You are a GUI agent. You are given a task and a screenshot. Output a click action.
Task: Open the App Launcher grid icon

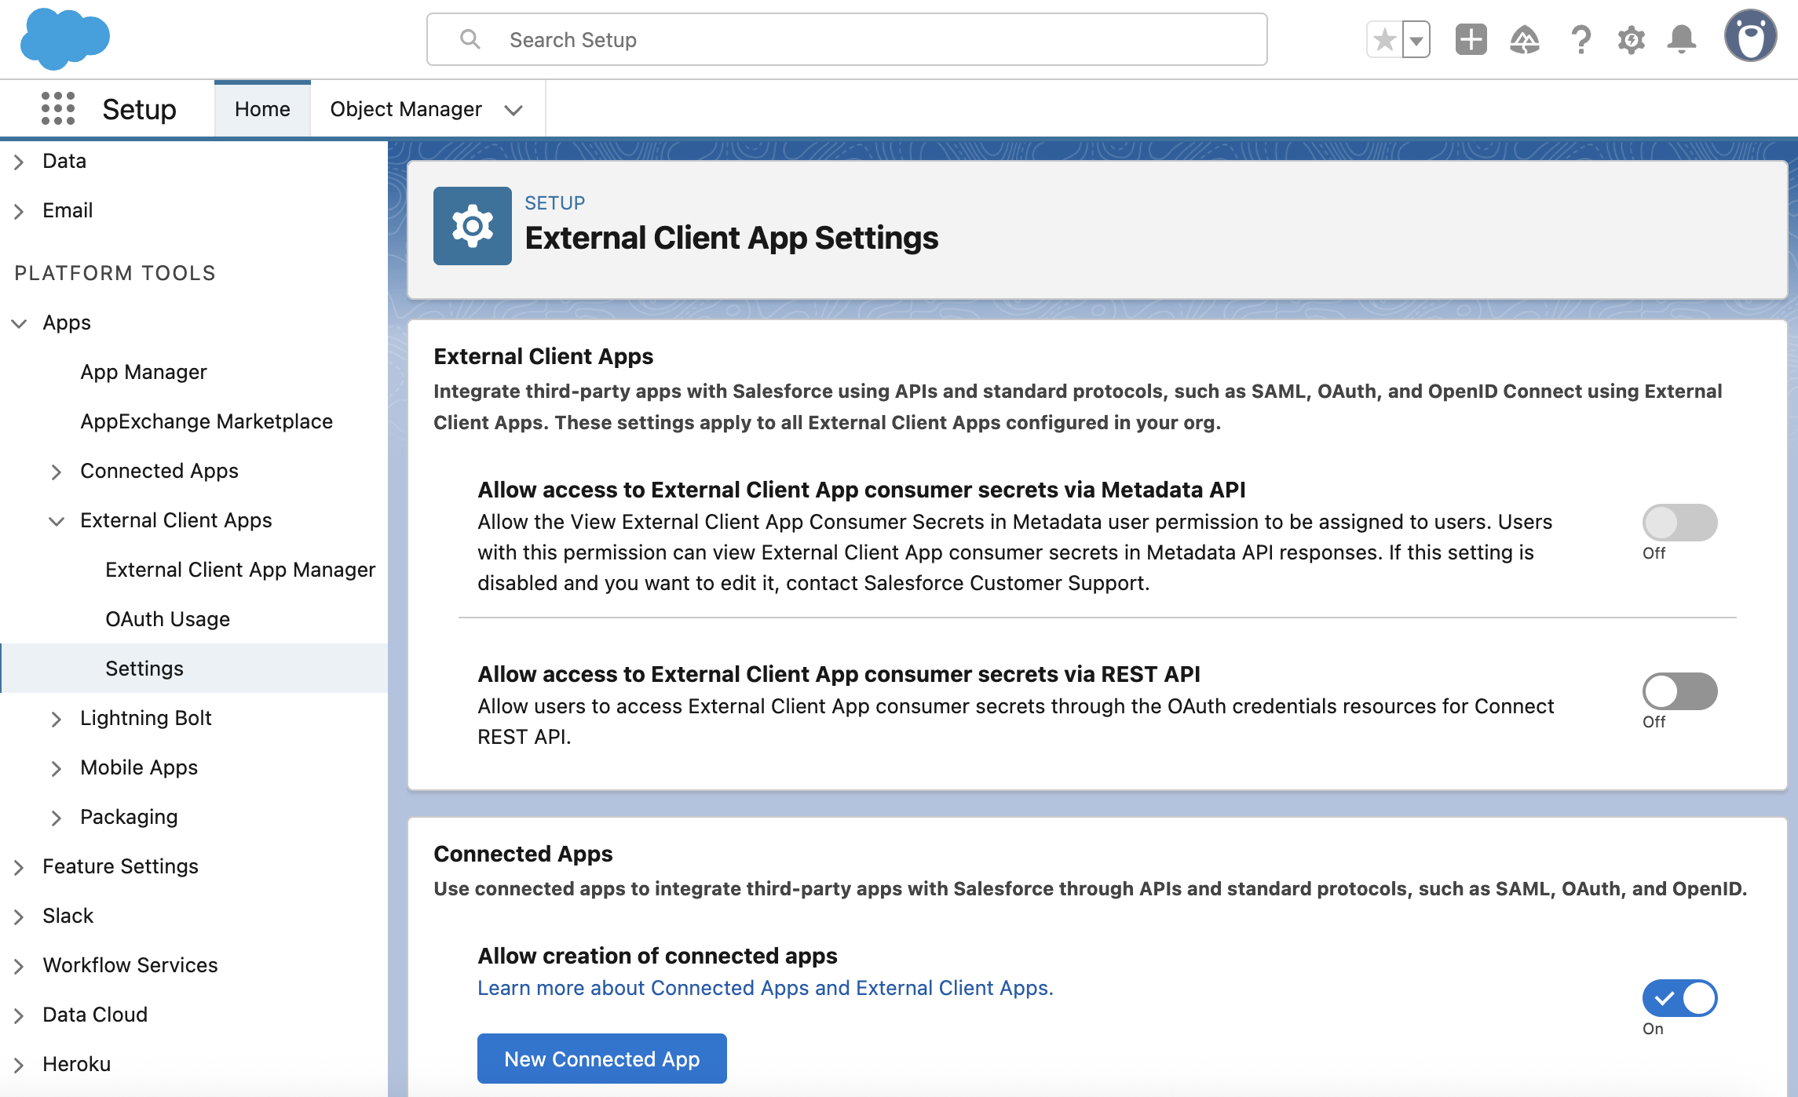[x=58, y=108]
